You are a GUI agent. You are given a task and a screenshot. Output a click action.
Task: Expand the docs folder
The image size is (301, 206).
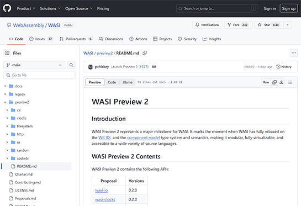click(5, 86)
